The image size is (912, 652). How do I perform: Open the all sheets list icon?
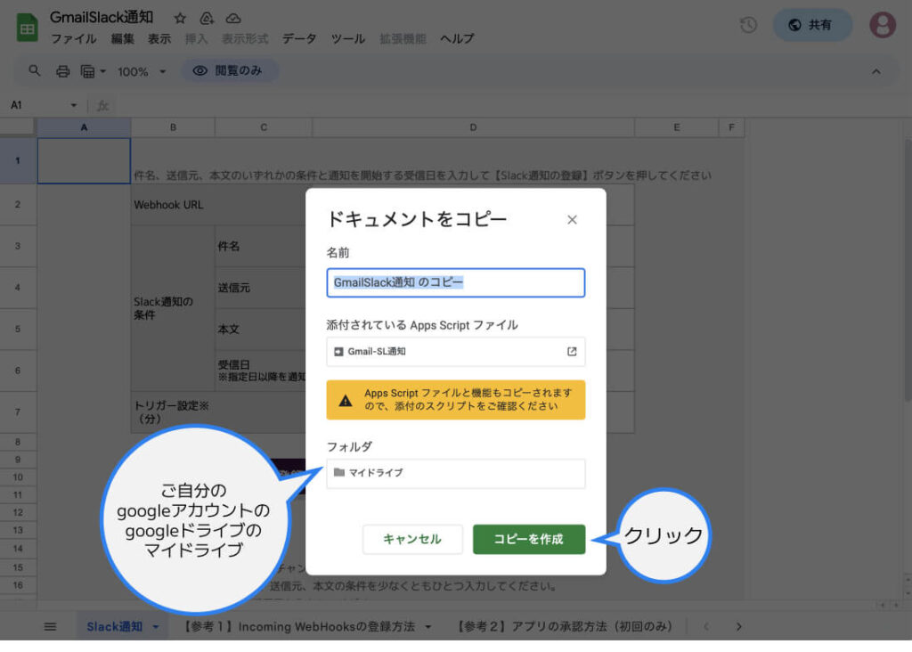click(x=51, y=626)
